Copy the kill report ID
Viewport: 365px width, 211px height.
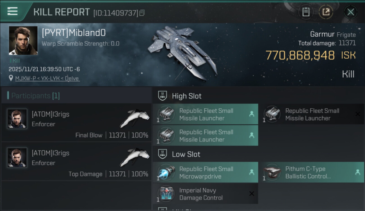tap(142, 13)
